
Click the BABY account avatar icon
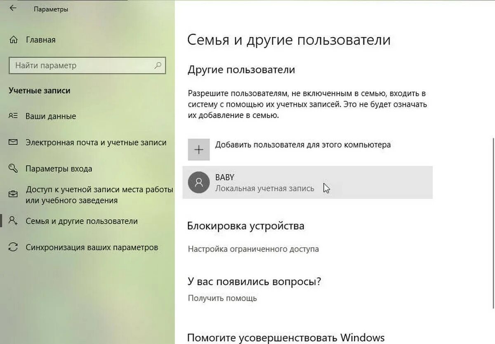click(199, 182)
